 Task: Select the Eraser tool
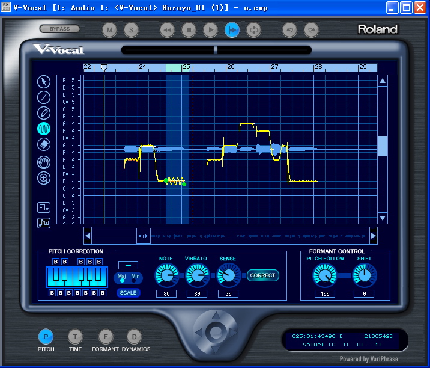pyautogui.click(x=44, y=144)
